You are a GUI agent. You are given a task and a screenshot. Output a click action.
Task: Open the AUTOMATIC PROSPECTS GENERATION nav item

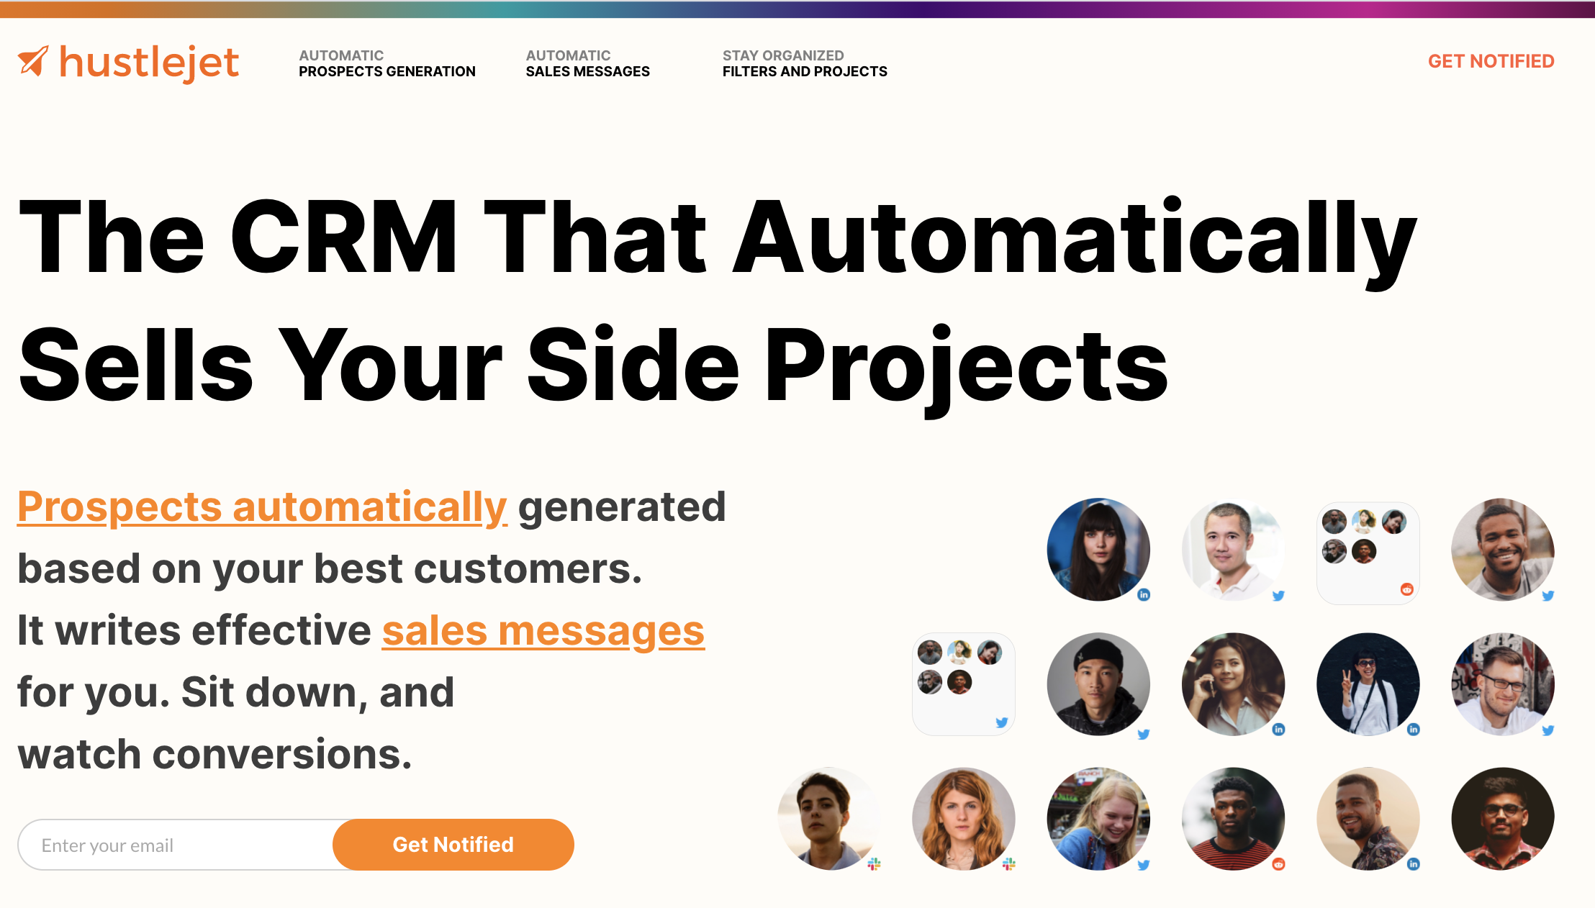pos(387,63)
